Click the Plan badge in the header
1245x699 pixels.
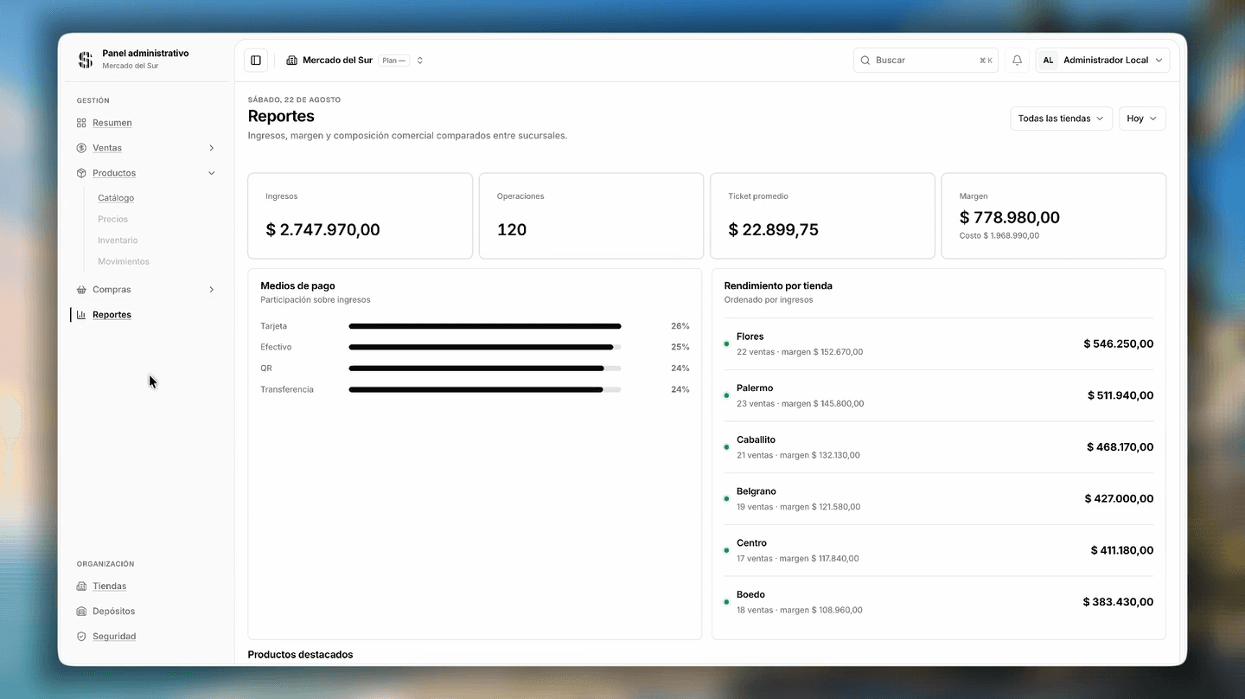point(394,61)
